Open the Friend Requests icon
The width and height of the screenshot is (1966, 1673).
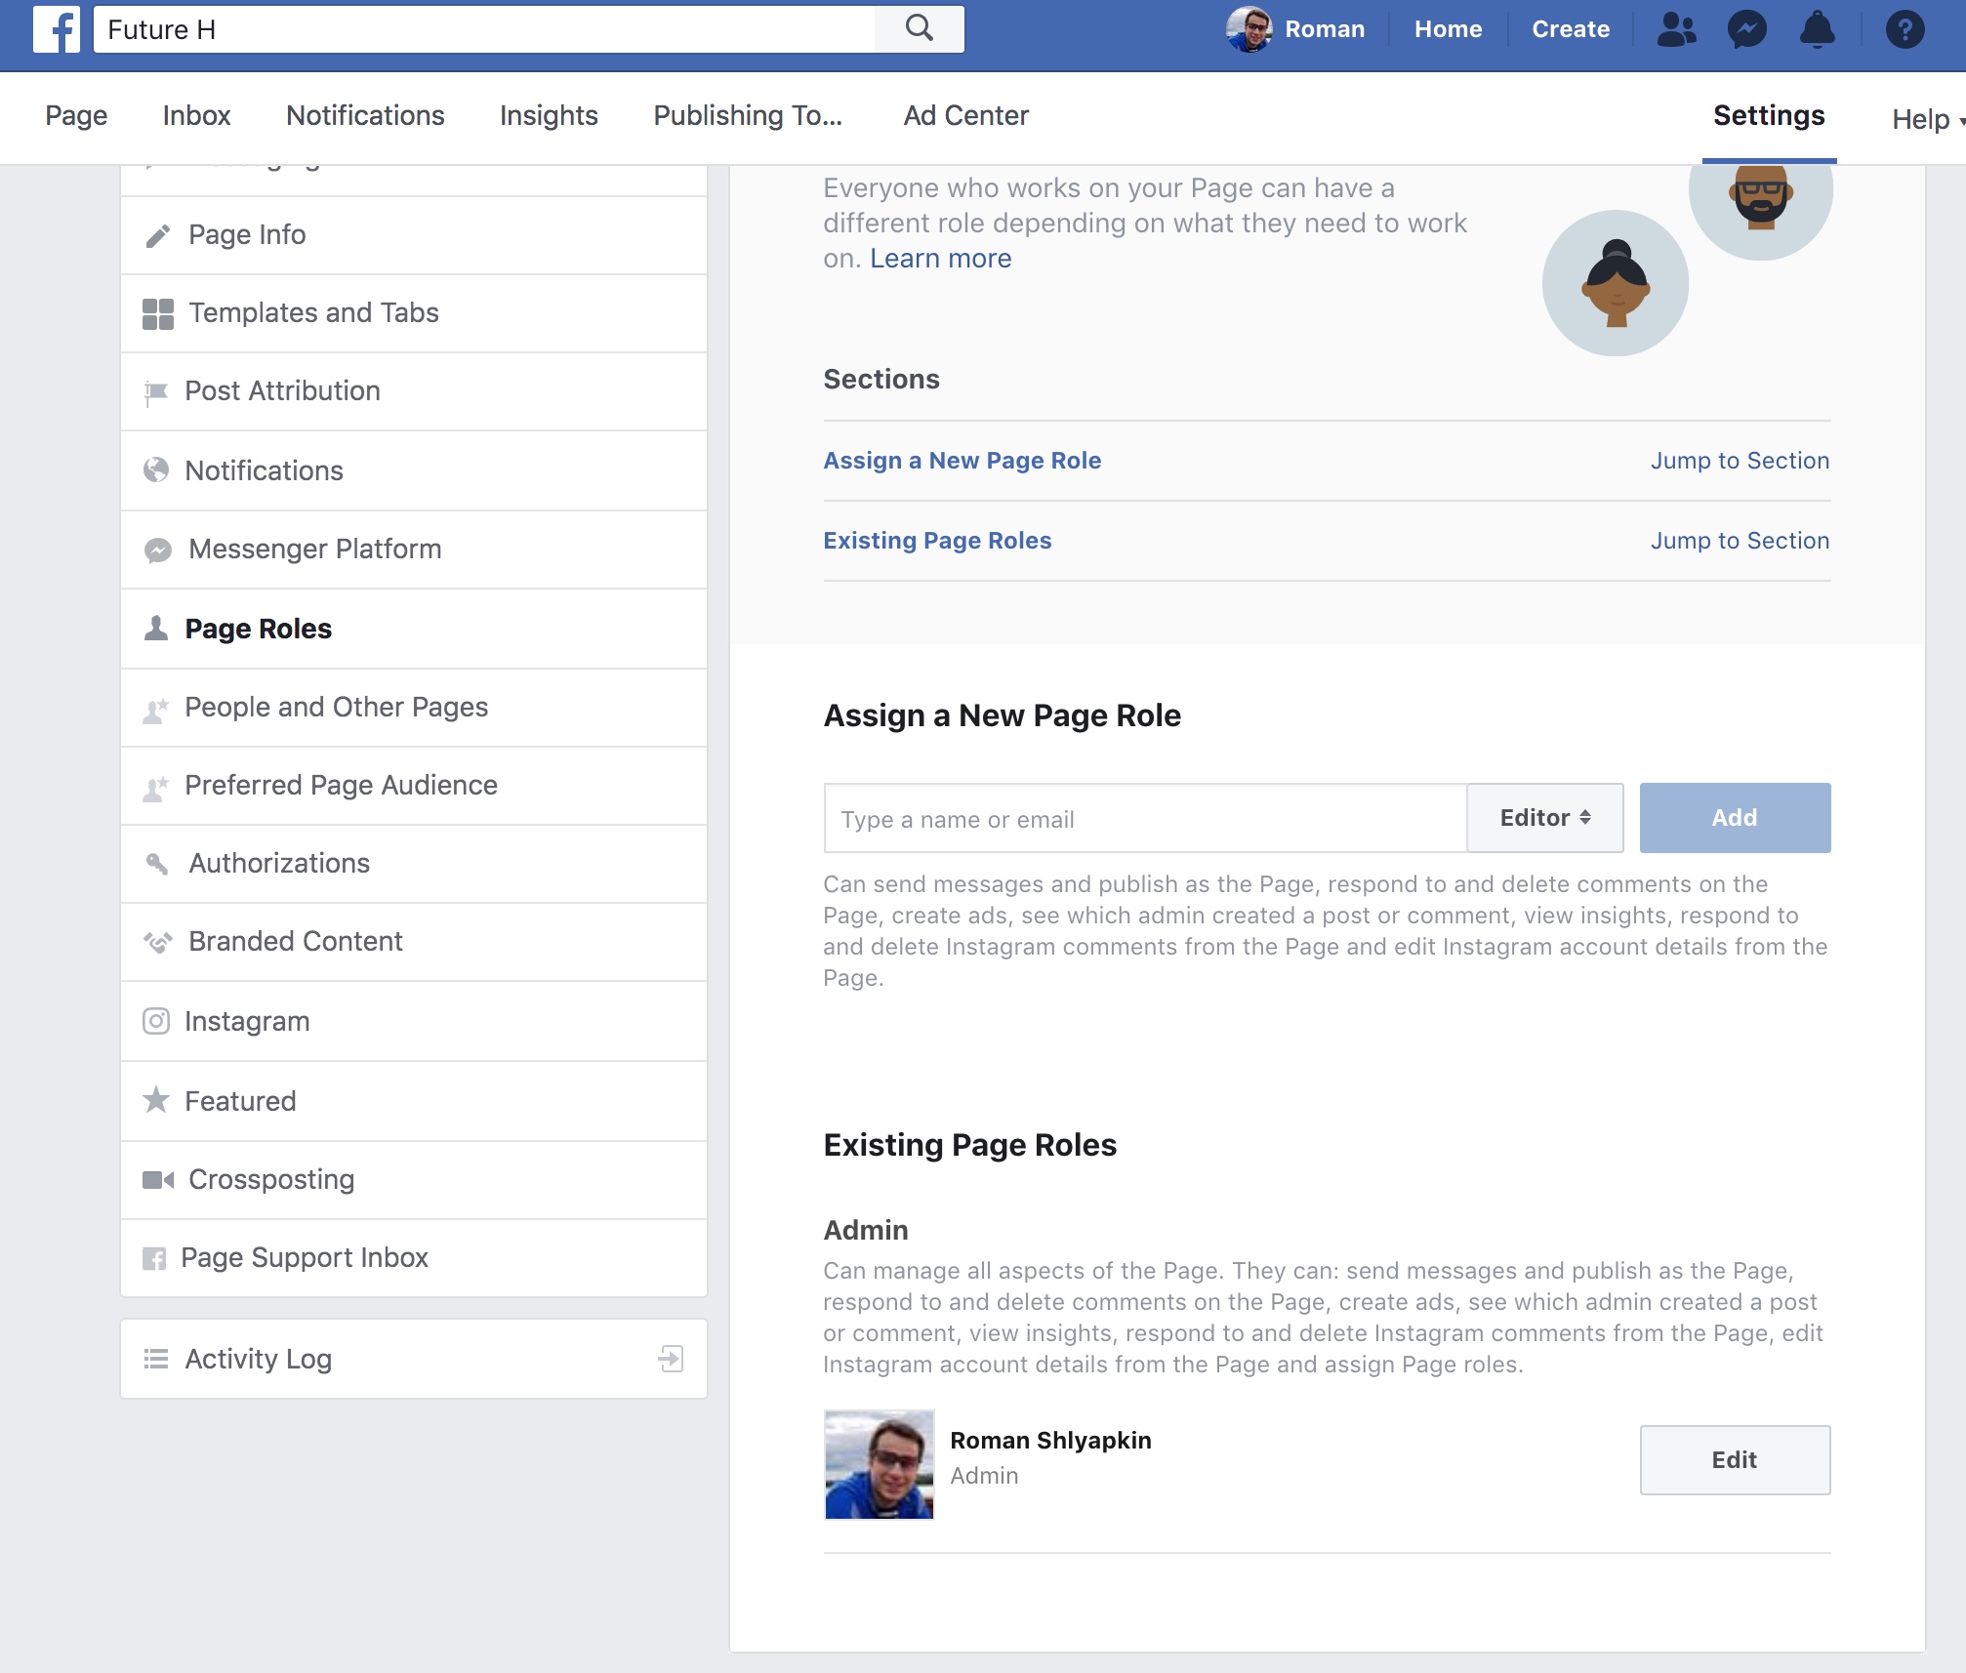1676,29
